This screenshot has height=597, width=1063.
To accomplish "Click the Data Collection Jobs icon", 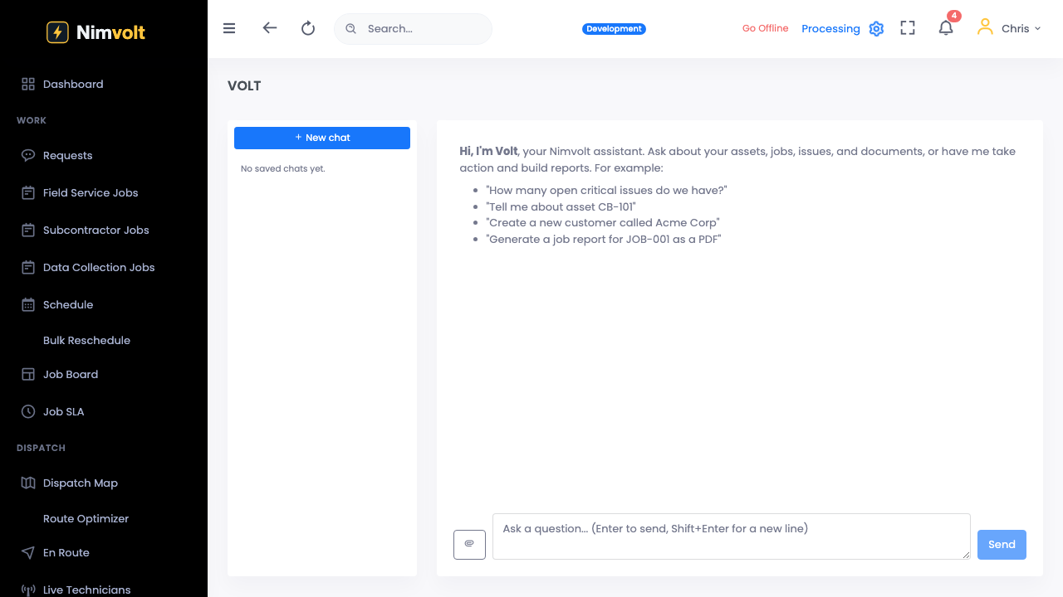I will click(28, 267).
